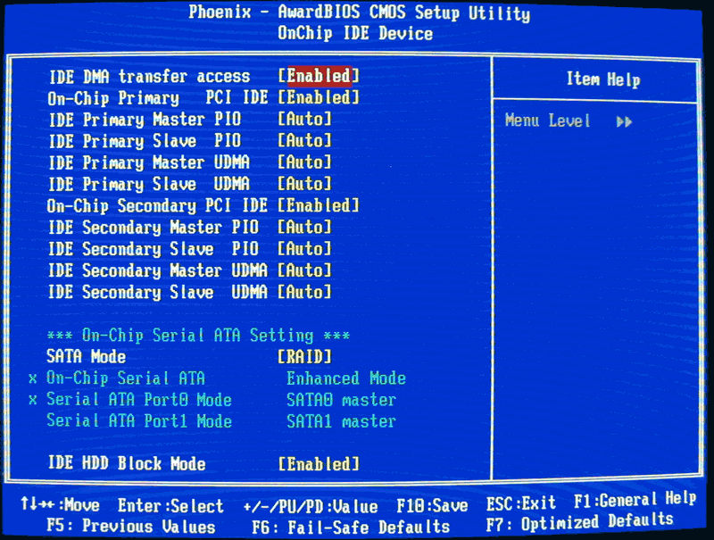This screenshot has width=714, height=540.
Task: Click the Menu Level text
Action: click(x=547, y=120)
